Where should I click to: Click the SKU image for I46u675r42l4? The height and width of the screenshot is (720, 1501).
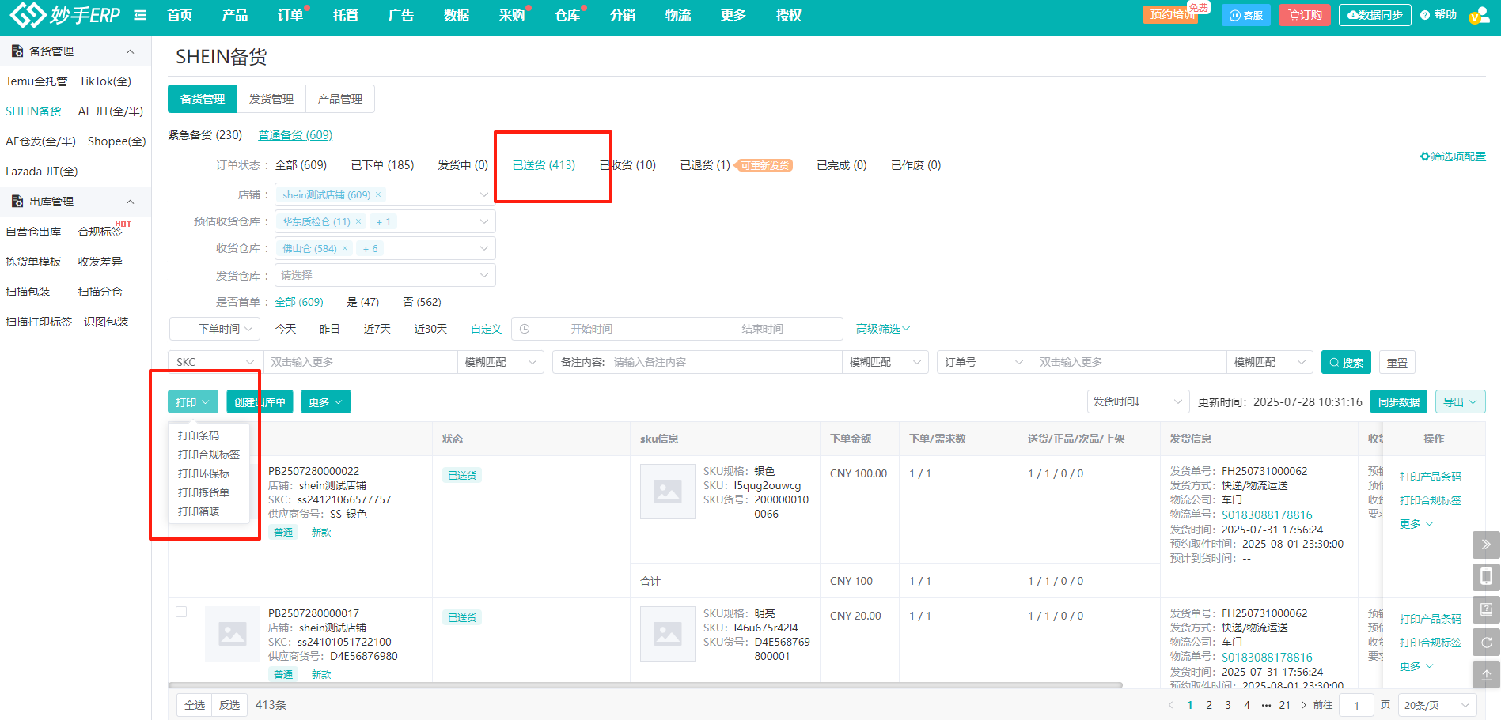668,633
